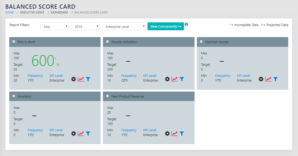The width and height of the screenshot is (298, 156).
Task: View trend chart for People Utilization card
Action: (174, 79)
